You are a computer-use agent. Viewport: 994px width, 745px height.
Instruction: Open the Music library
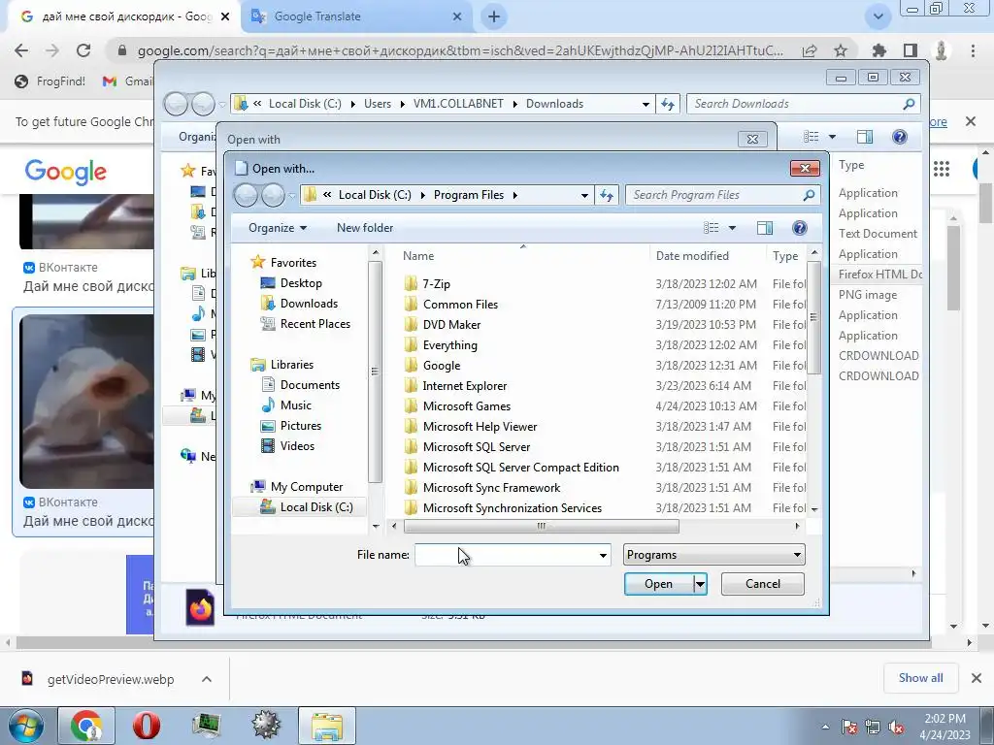tap(295, 405)
